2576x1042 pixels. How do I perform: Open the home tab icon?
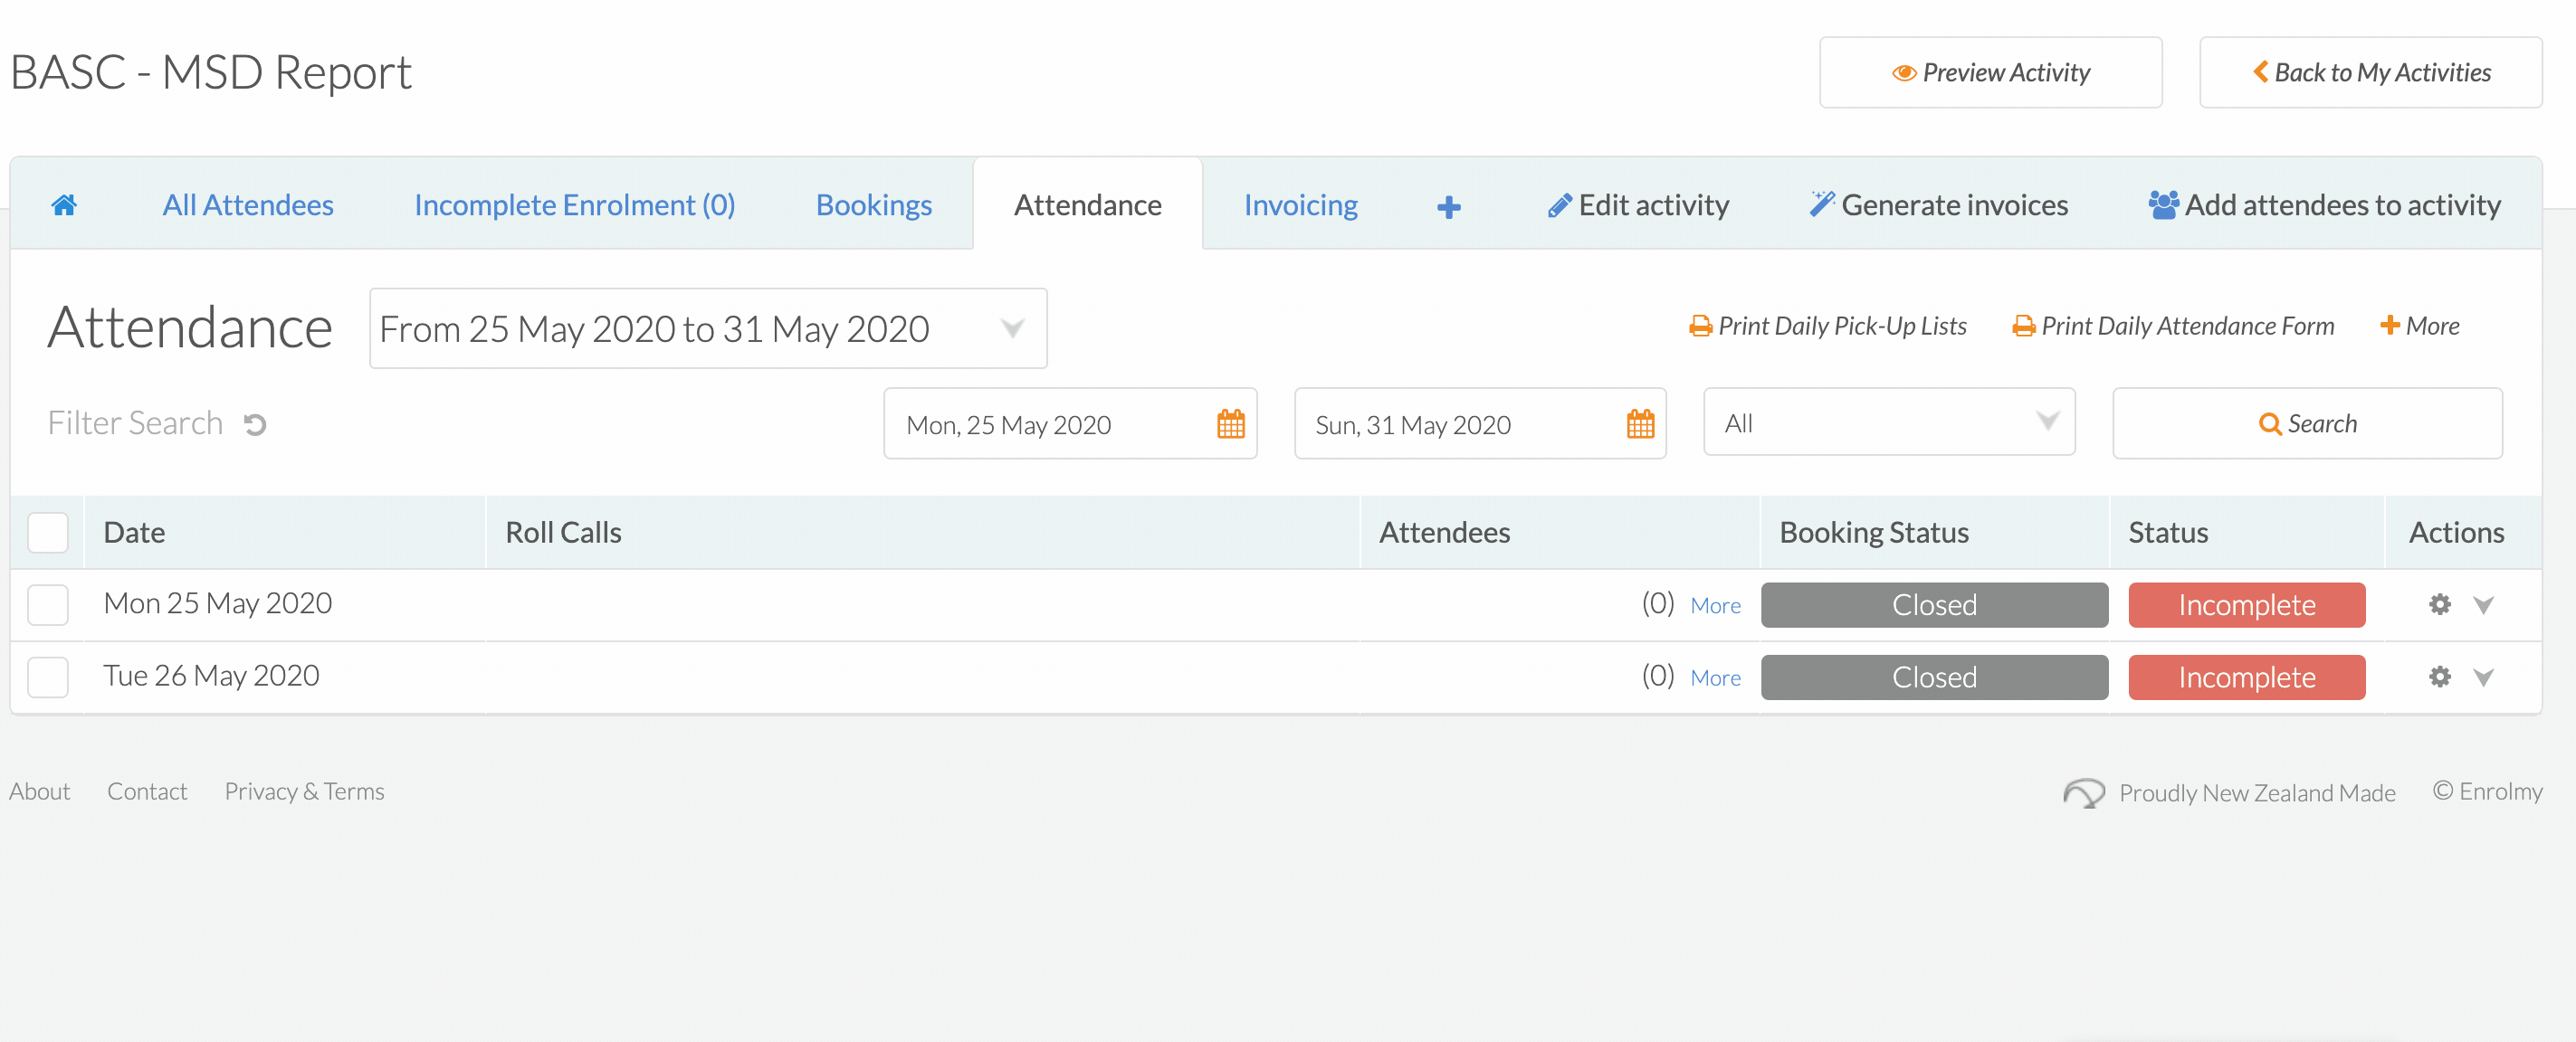[x=64, y=204]
